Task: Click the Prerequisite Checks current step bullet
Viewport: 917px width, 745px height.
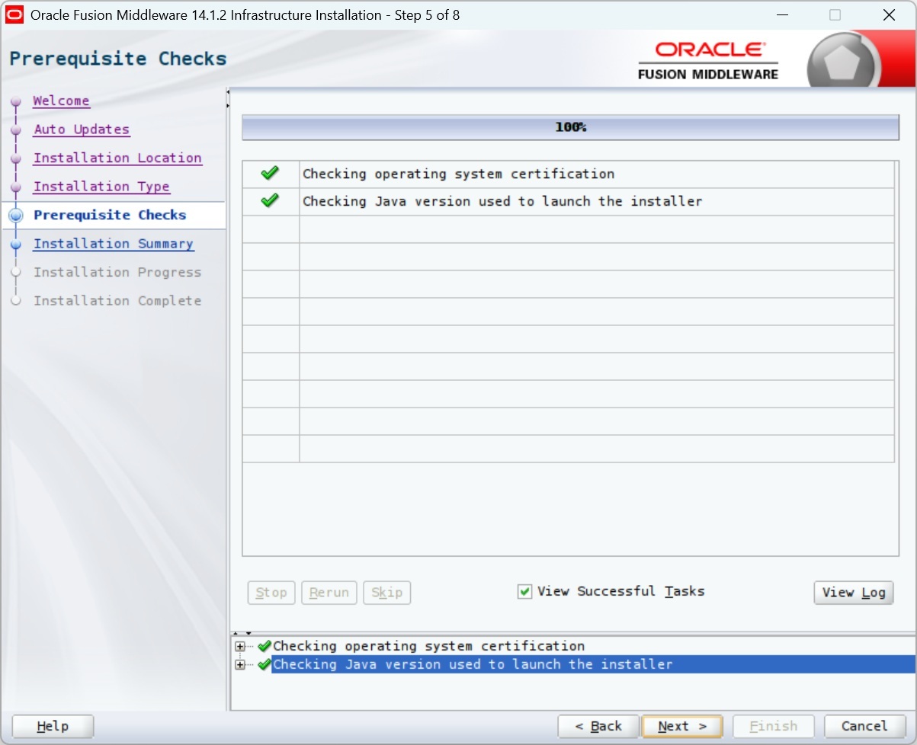Action: 16,216
